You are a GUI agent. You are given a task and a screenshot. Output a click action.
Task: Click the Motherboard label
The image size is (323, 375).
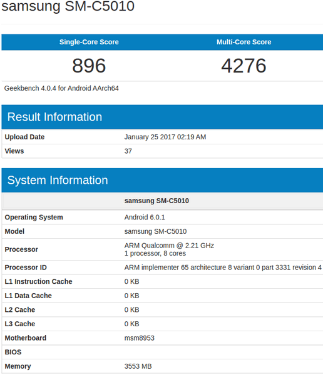(26, 338)
